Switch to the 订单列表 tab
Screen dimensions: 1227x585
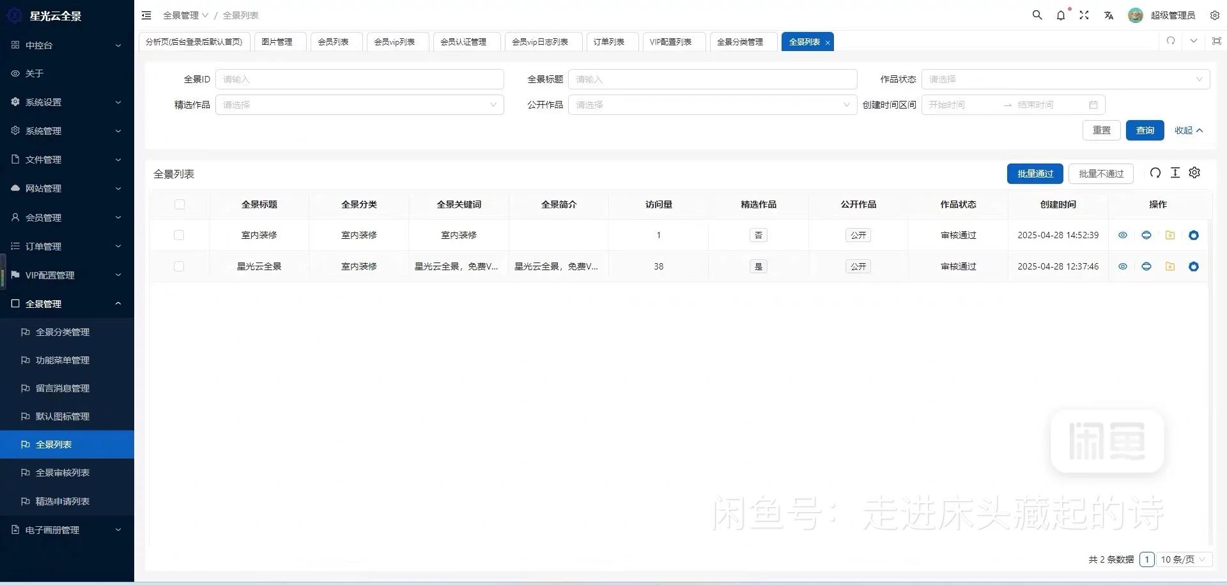click(610, 42)
